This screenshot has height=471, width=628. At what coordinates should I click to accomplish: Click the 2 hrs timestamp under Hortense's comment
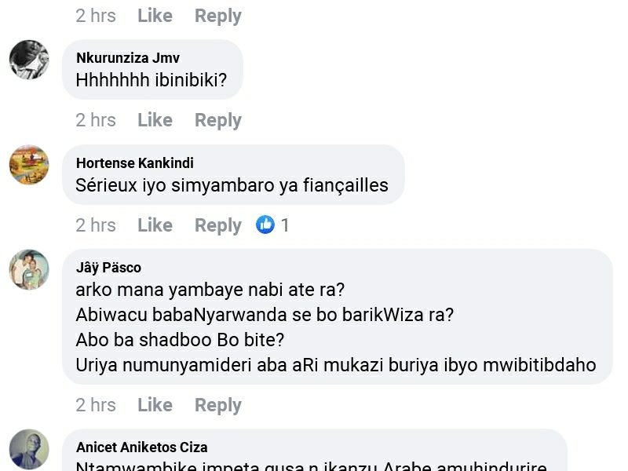click(96, 225)
